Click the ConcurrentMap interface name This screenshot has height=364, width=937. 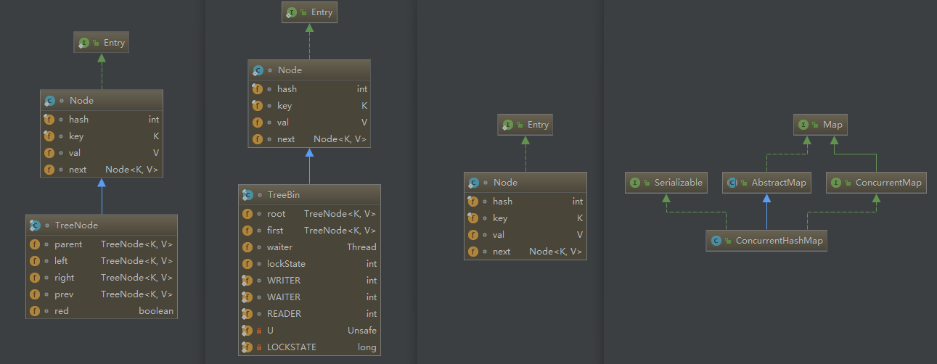coord(888,183)
